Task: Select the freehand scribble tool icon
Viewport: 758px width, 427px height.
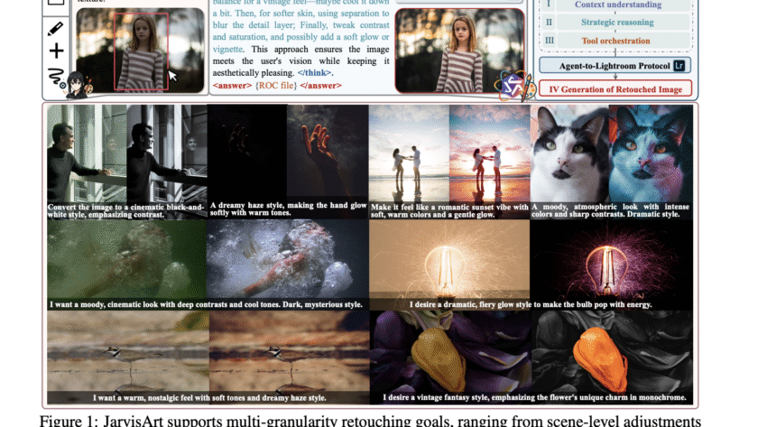Action: [x=56, y=73]
